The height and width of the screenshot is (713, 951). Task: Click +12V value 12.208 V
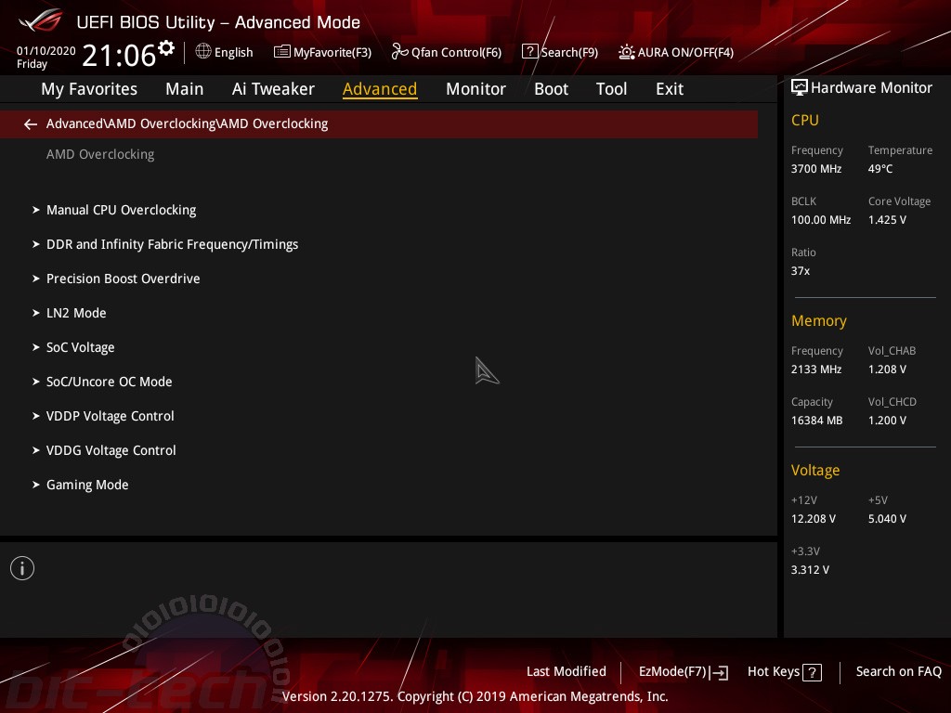(814, 519)
